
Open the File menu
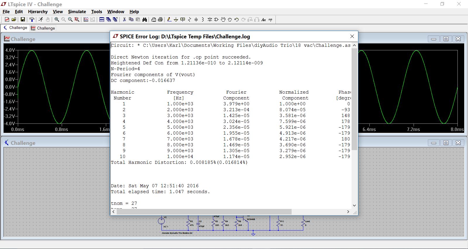(x=6, y=12)
